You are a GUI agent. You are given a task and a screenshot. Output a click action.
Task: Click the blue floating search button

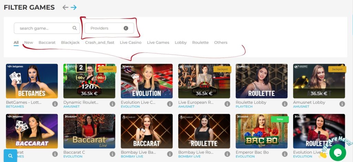(x=10, y=156)
